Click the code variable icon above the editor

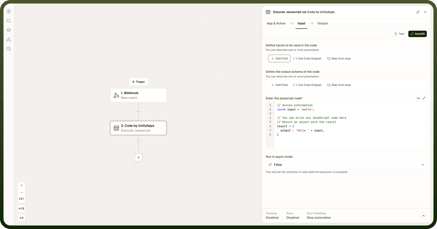(418, 98)
